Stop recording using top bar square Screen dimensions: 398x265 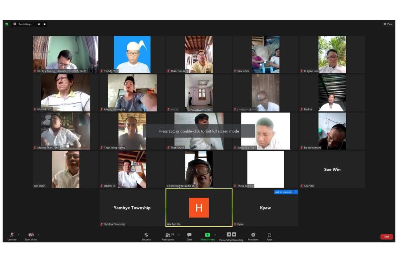[44, 24]
